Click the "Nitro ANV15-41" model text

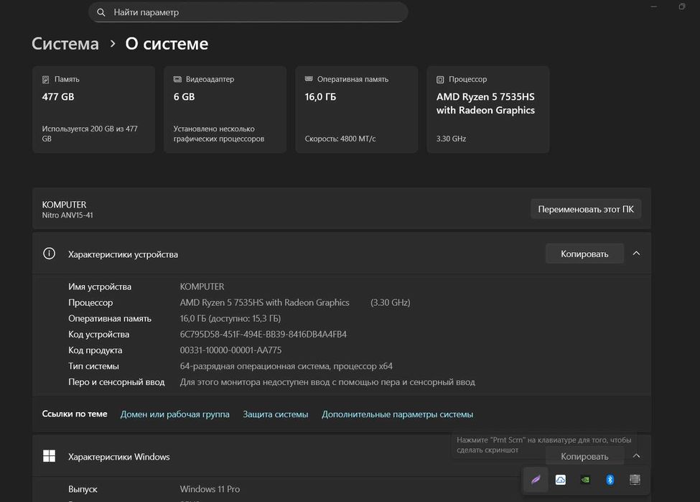[x=67, y=215]
